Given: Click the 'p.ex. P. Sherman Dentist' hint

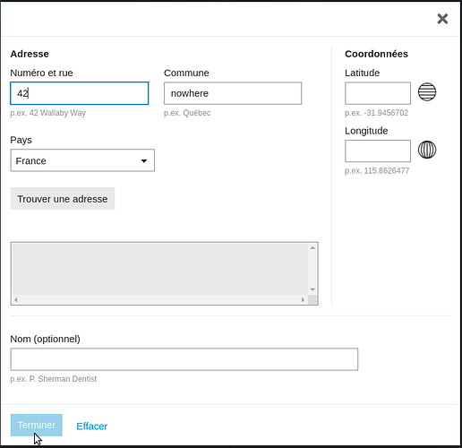Looking at the screenshot, I should (54, 379).
